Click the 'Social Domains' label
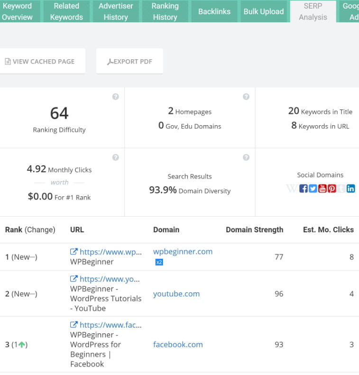Screen dimensions: 359x375 click(320, 175)
